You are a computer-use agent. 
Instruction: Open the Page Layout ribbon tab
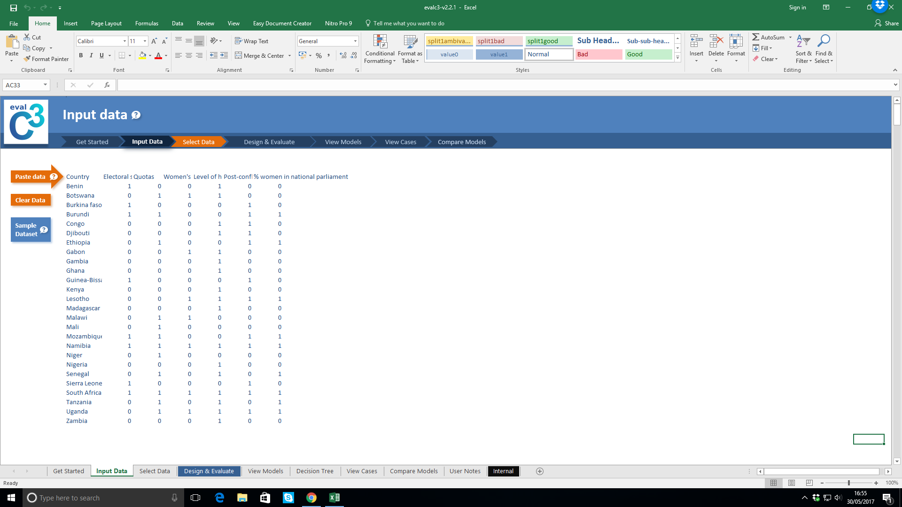106,23
